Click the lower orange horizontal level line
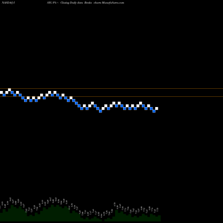Viewport: 223px width, 223px height. tap(111, 97)
